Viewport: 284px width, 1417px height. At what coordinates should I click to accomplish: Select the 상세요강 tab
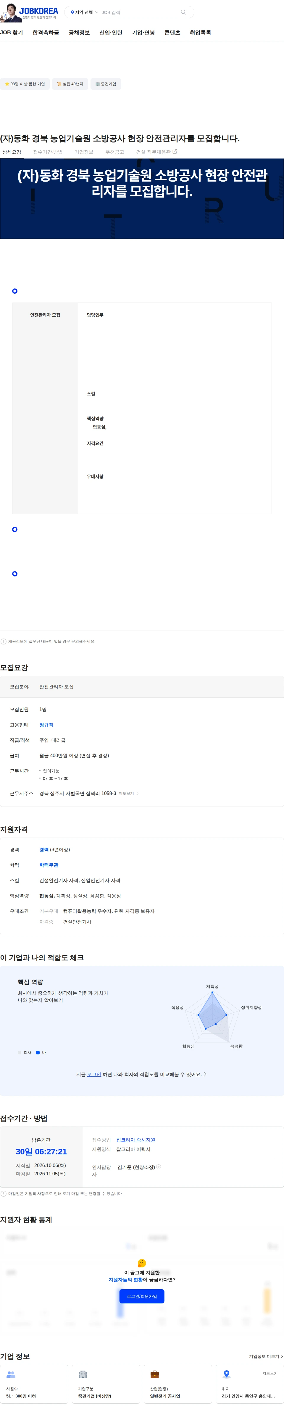(x=12, y=152)
